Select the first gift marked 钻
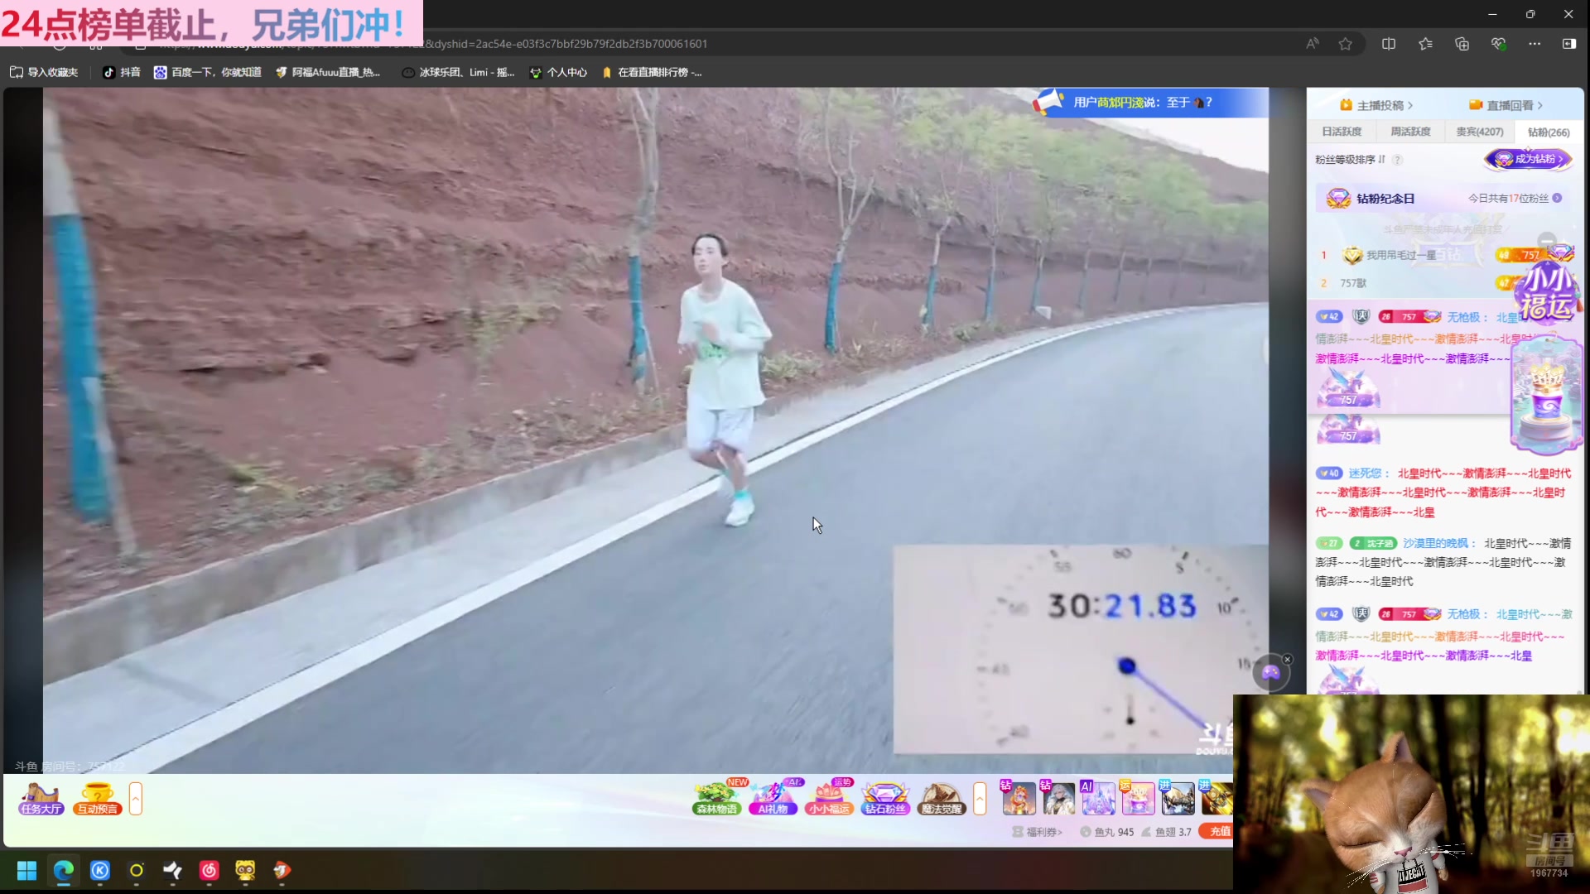 click(1019, 798)
